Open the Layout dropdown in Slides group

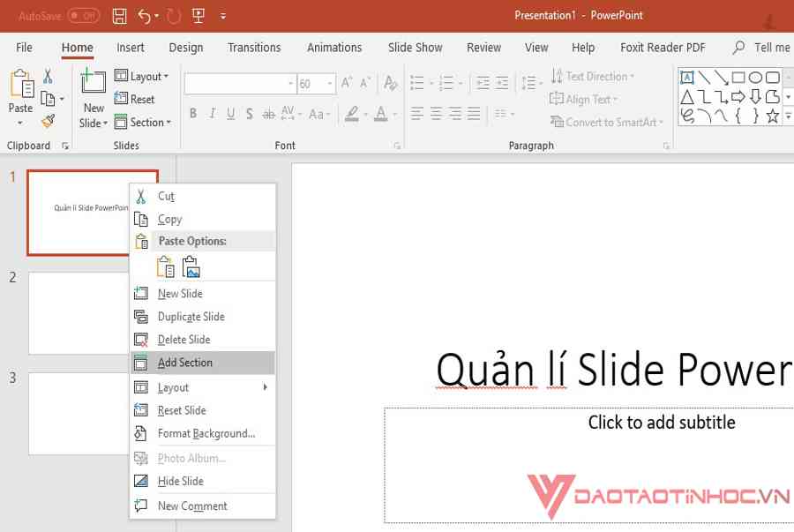tap(141, 77)
